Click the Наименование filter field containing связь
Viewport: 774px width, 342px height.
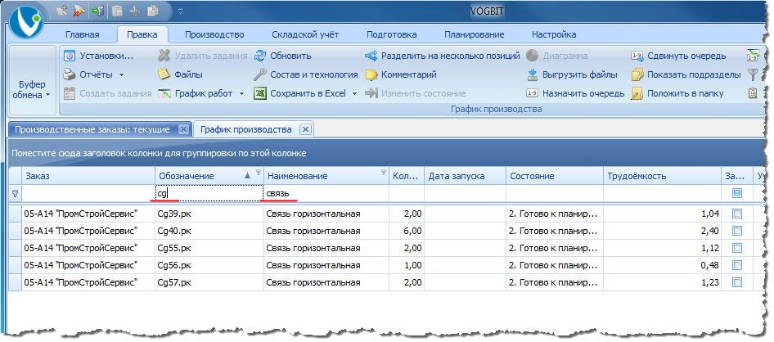pos(326,193)
